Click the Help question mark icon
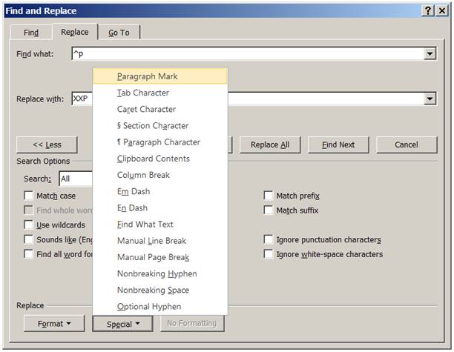The width and height of the screenshot is (454, 352). [x=428, y=10]
